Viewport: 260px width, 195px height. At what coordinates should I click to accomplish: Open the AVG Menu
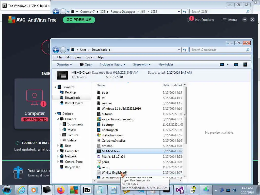tap(230, 20)
